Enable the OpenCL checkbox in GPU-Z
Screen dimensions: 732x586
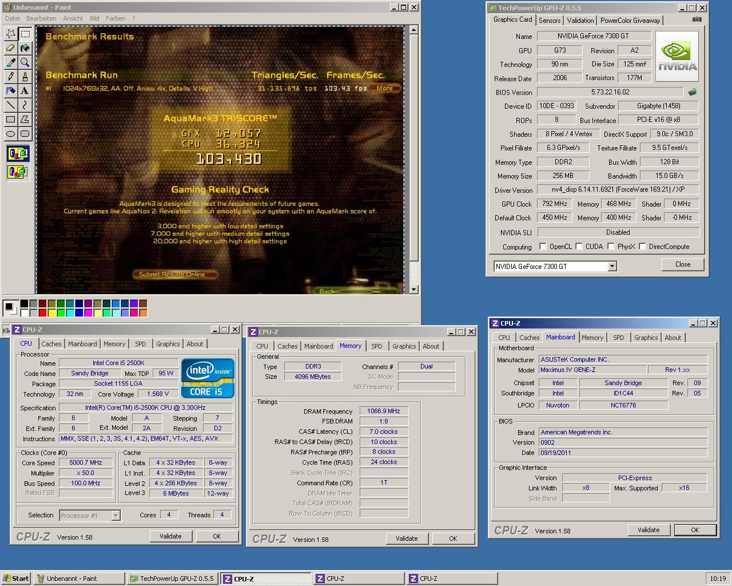pyautogui.click(x=543, y=247)
